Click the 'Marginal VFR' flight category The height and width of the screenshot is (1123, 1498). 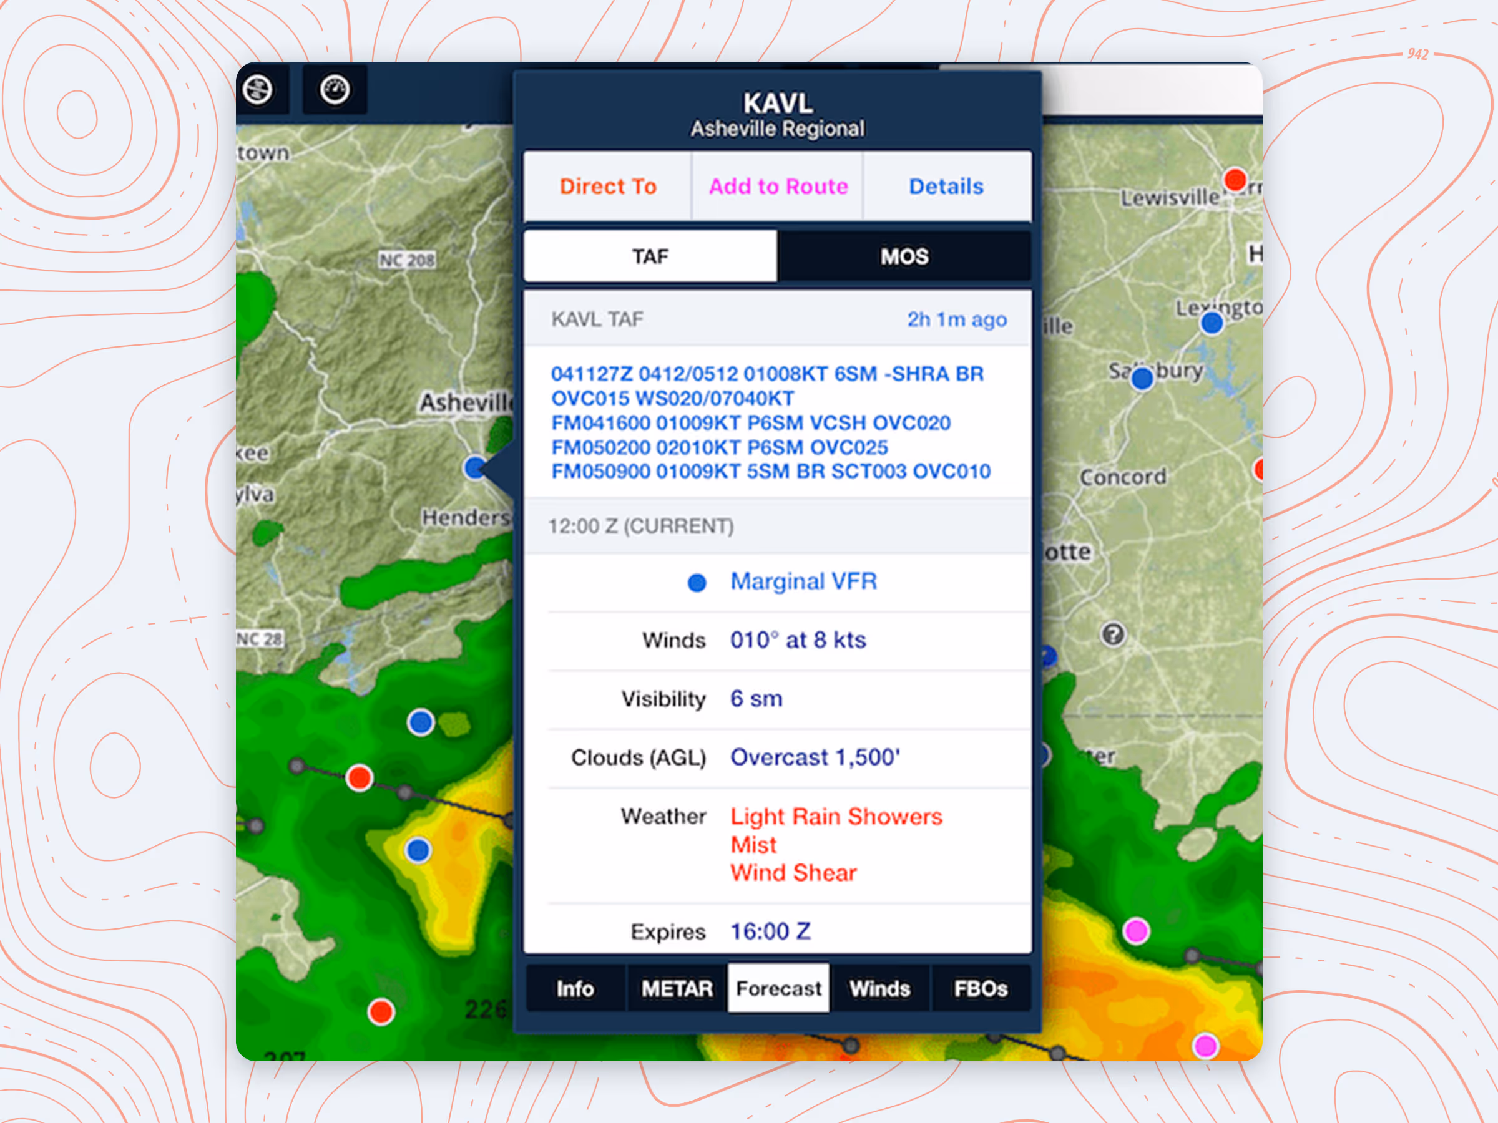point(803,581)
